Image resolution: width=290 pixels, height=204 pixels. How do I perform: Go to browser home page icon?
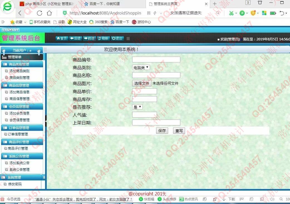tap(49, 13)
